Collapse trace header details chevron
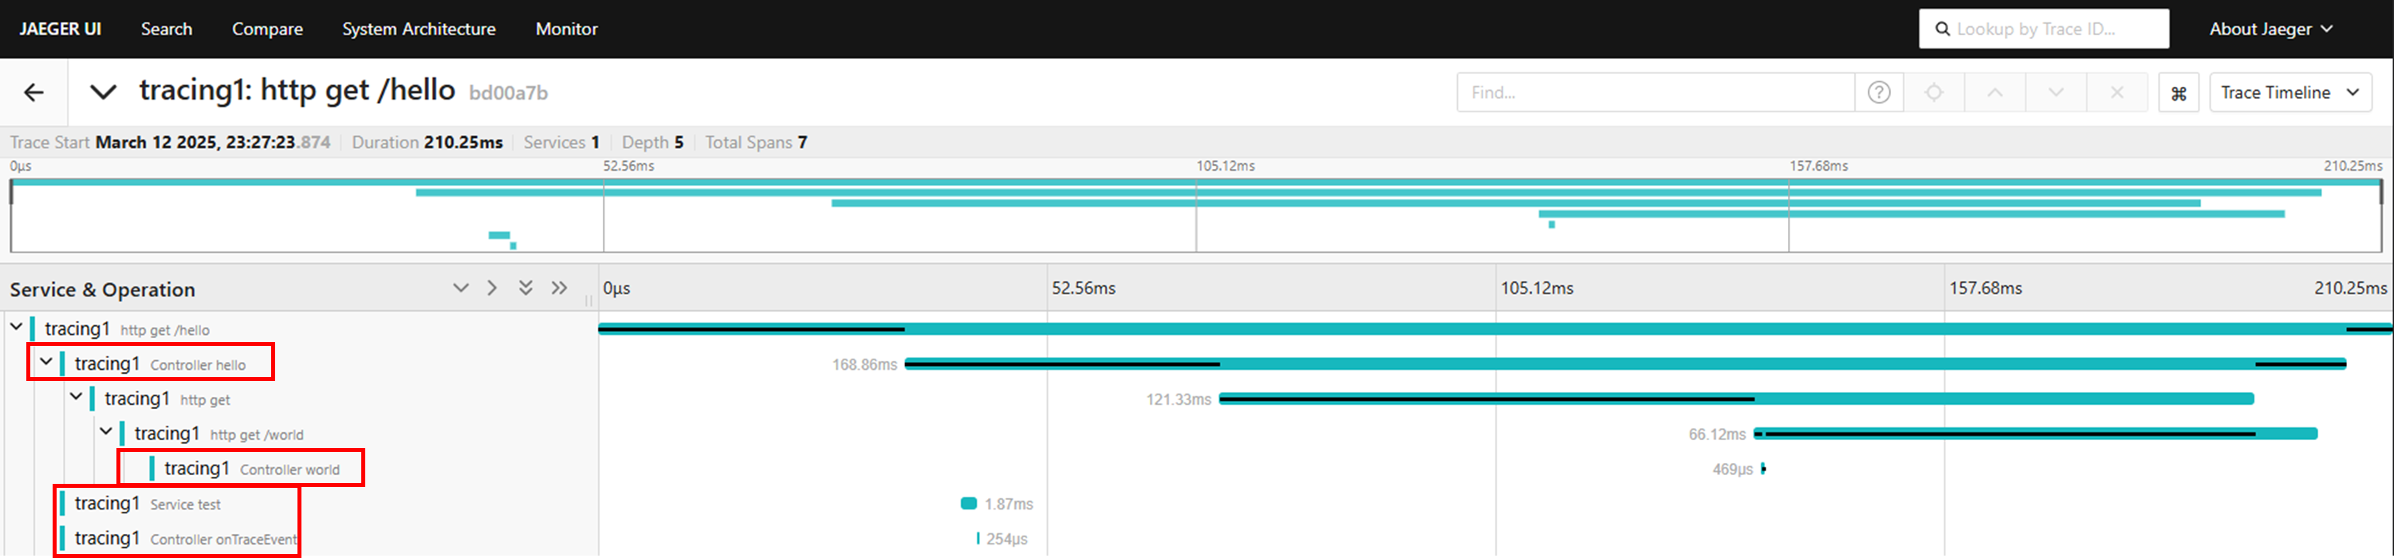 pyautogui.click(x=102, y=92)
